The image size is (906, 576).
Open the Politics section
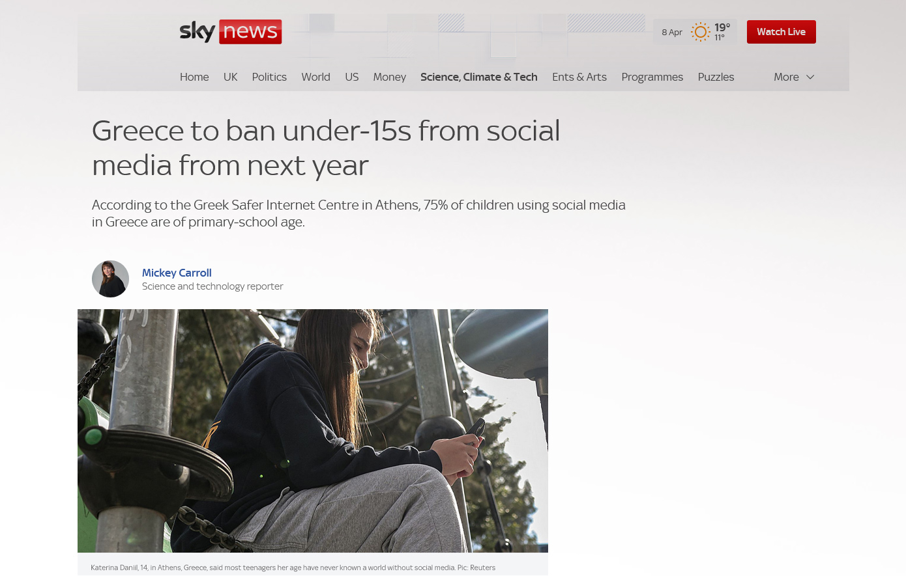269,77
